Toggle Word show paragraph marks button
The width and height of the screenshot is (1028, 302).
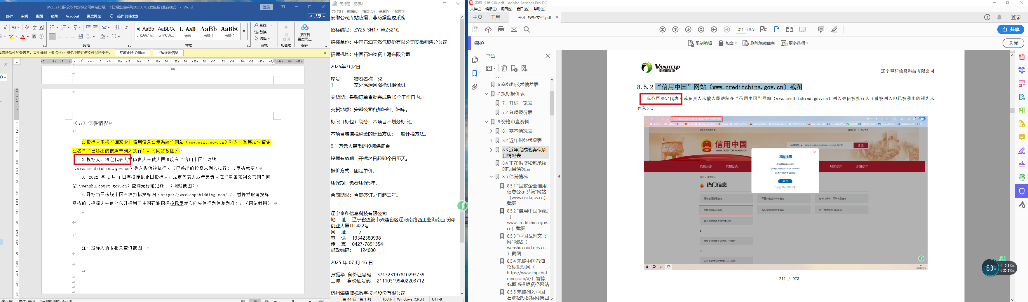point(126,27)
